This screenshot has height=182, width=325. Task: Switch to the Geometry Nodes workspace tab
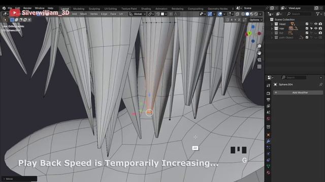(218, 9)
